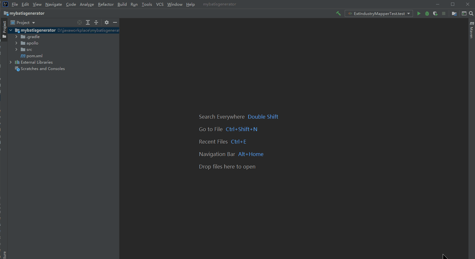The height and width of the screenshot is (259, 475).
Task: Open the VCS menu
Action: 159,4
